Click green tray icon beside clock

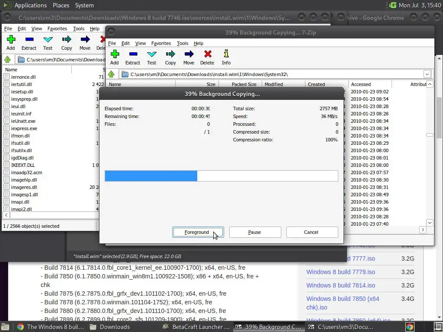pos(392,5)
